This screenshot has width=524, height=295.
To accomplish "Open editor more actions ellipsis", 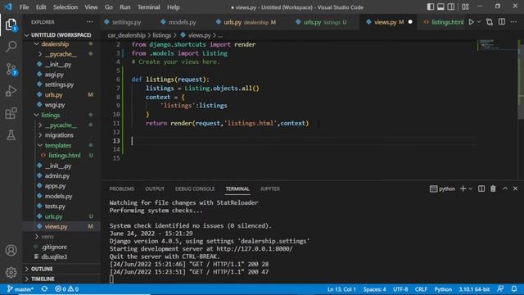I will pos(513,22).
